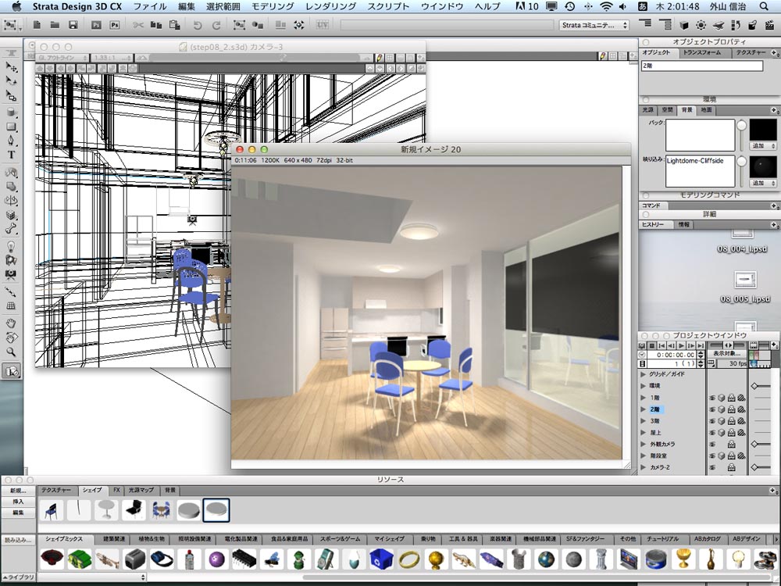Toggle visibility eye for 3階 layer

(x=712, y=421)
